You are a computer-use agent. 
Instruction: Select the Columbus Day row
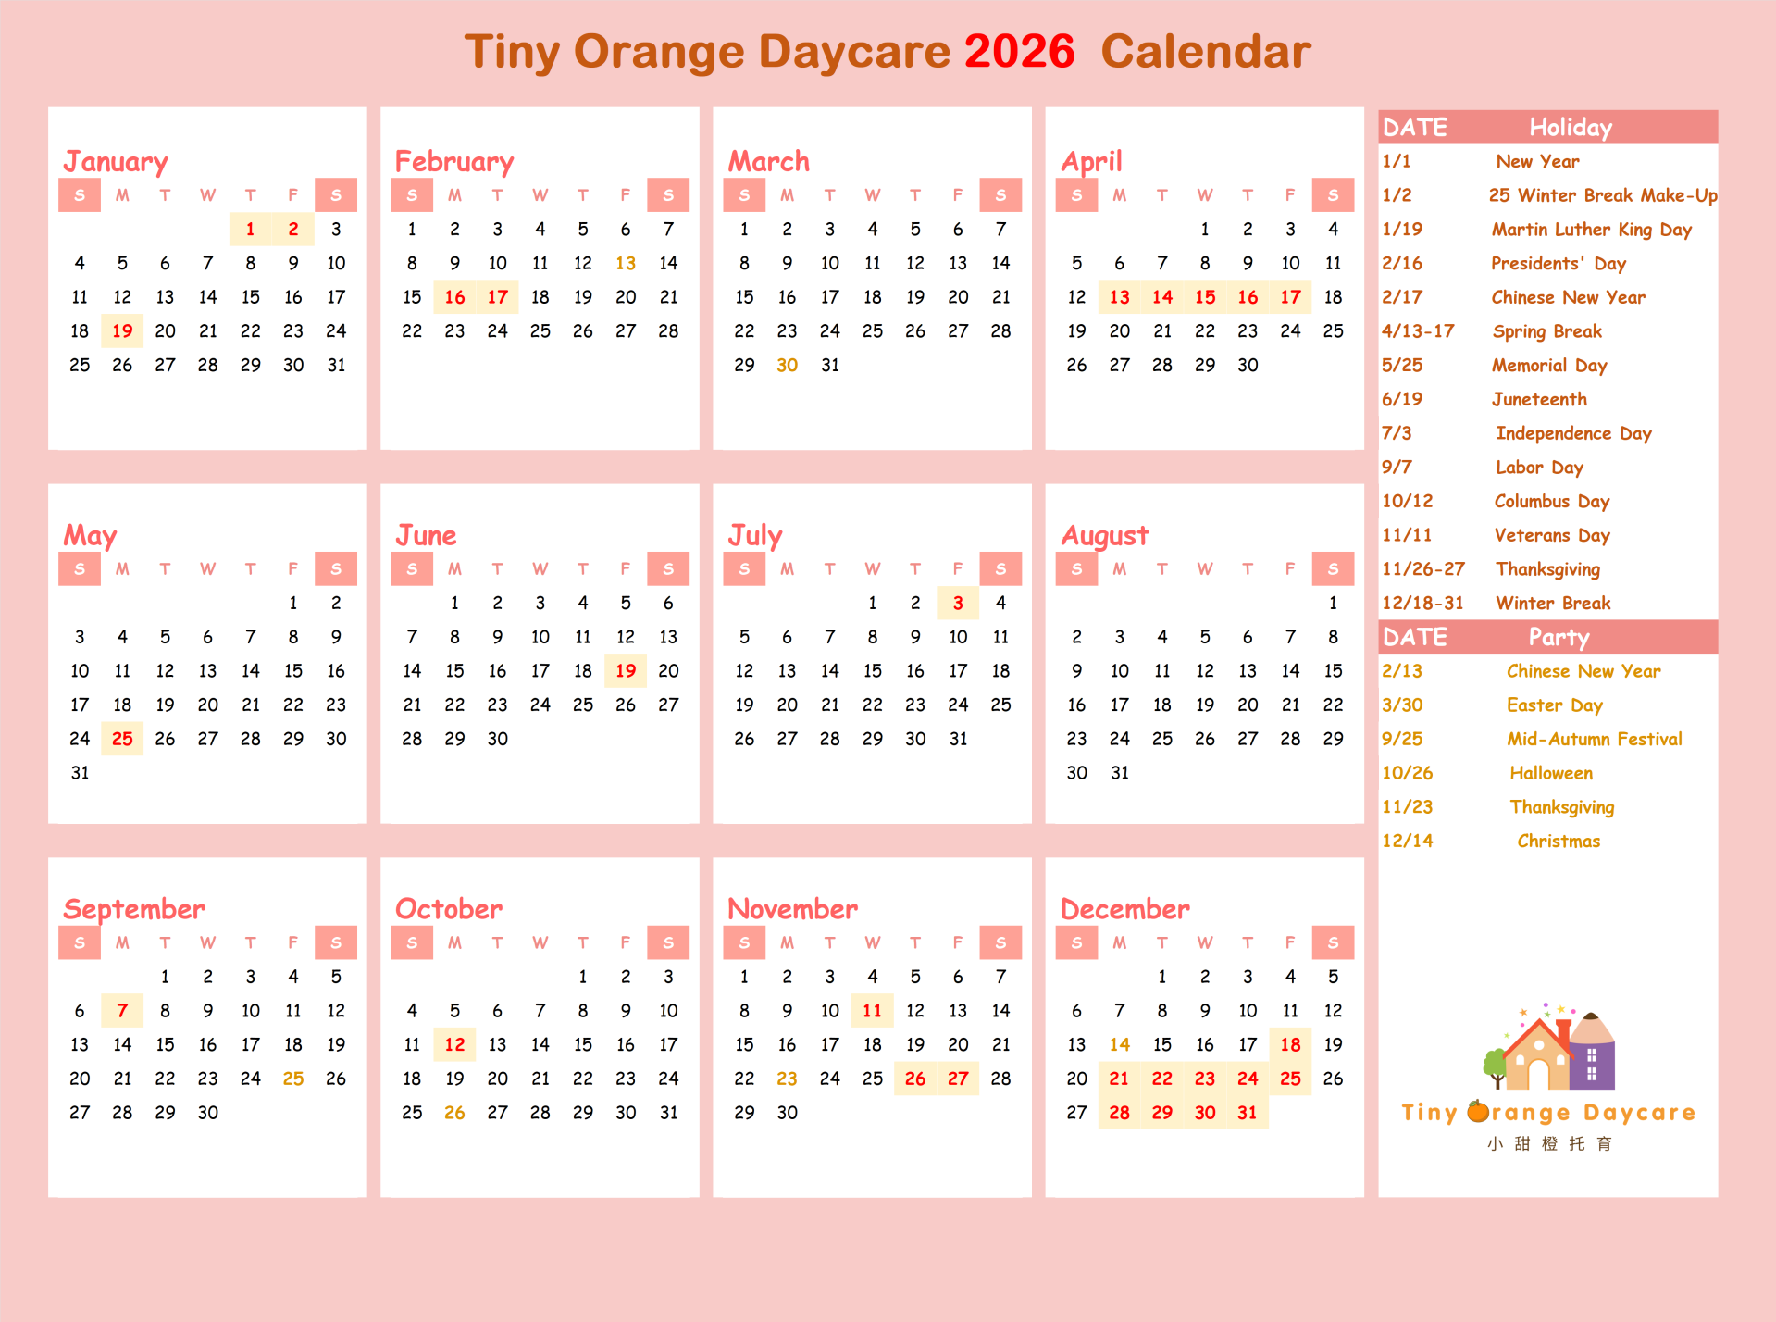click(x=1547, y=501)
